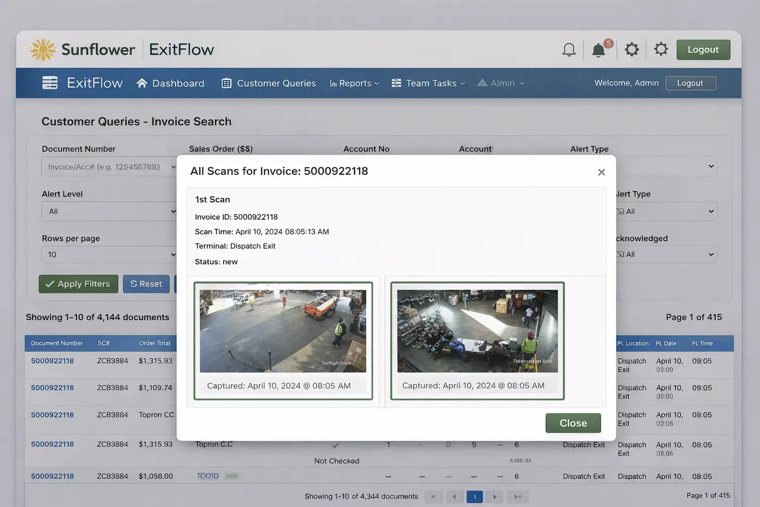Click the Customer Queries clipboard icon
The image size is (760, 507).
click(226, 83)
